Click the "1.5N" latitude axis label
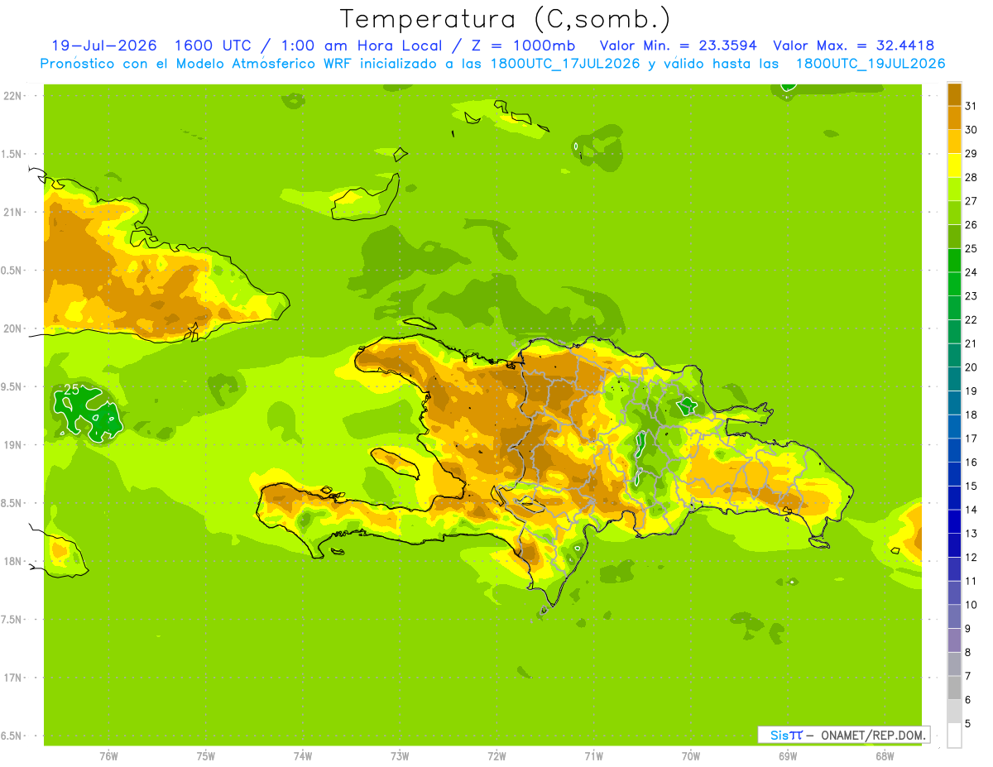Screen dimensions: 993x767 point(12,154)
